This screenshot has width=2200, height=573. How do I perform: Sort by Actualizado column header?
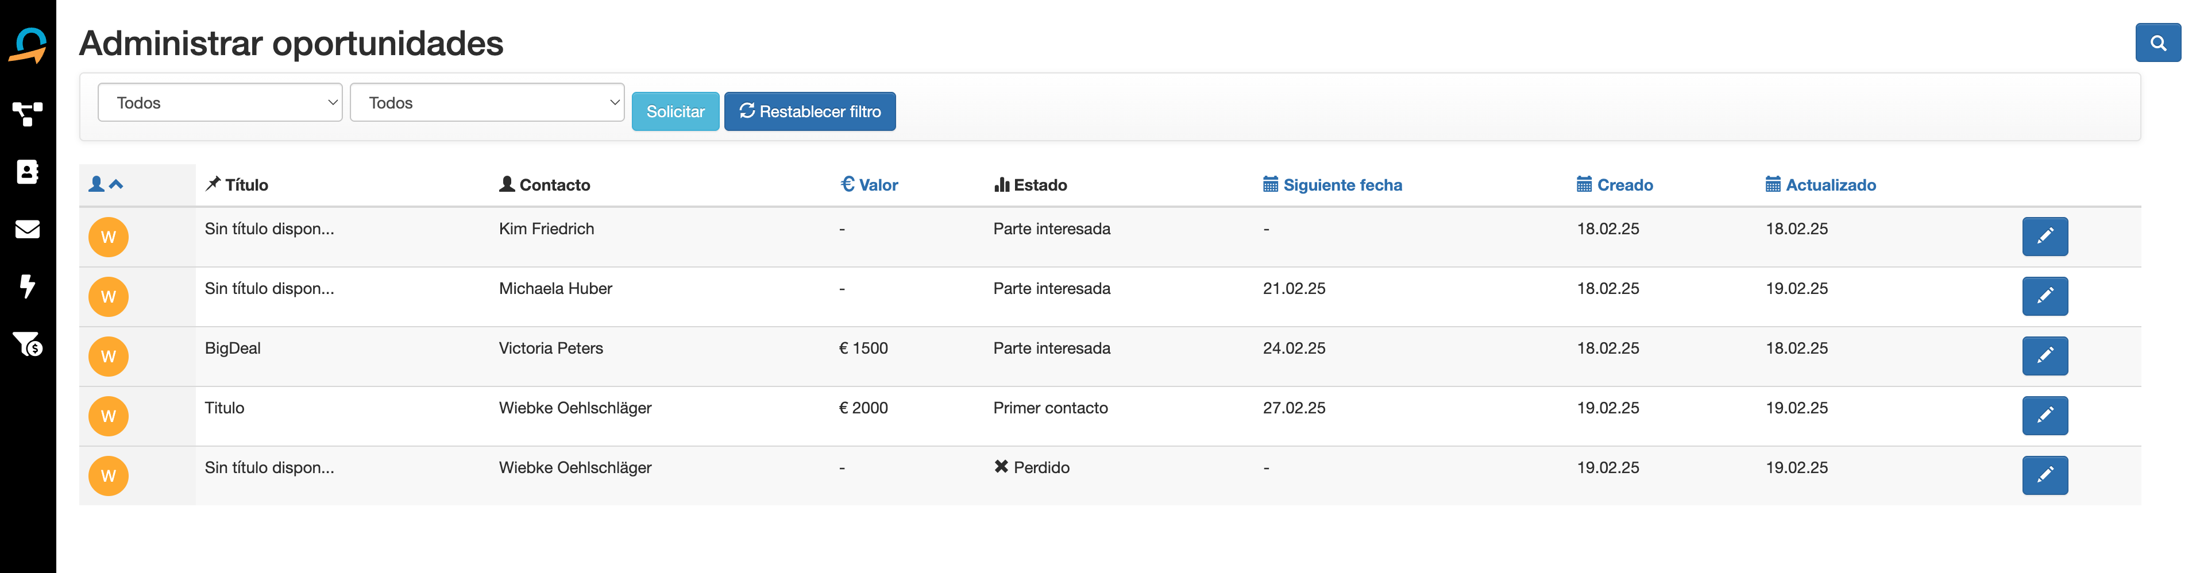(1820, 184)
